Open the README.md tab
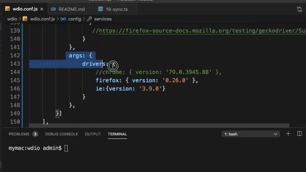 (71, 9)
